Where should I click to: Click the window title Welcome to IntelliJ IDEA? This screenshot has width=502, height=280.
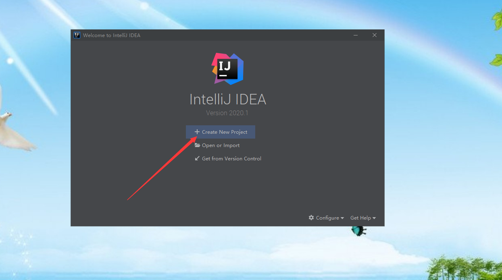pos(112,35)
